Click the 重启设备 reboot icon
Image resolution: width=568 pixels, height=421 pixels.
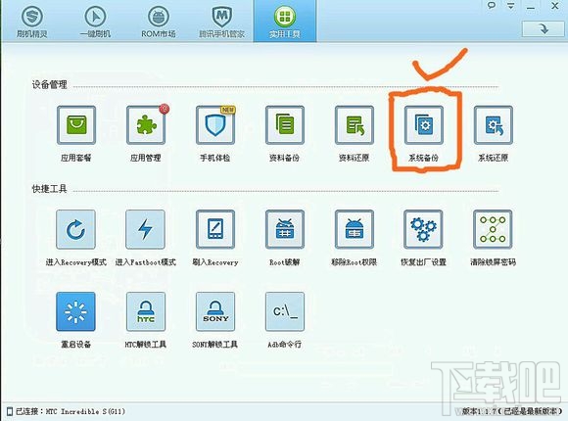(75, 311)
